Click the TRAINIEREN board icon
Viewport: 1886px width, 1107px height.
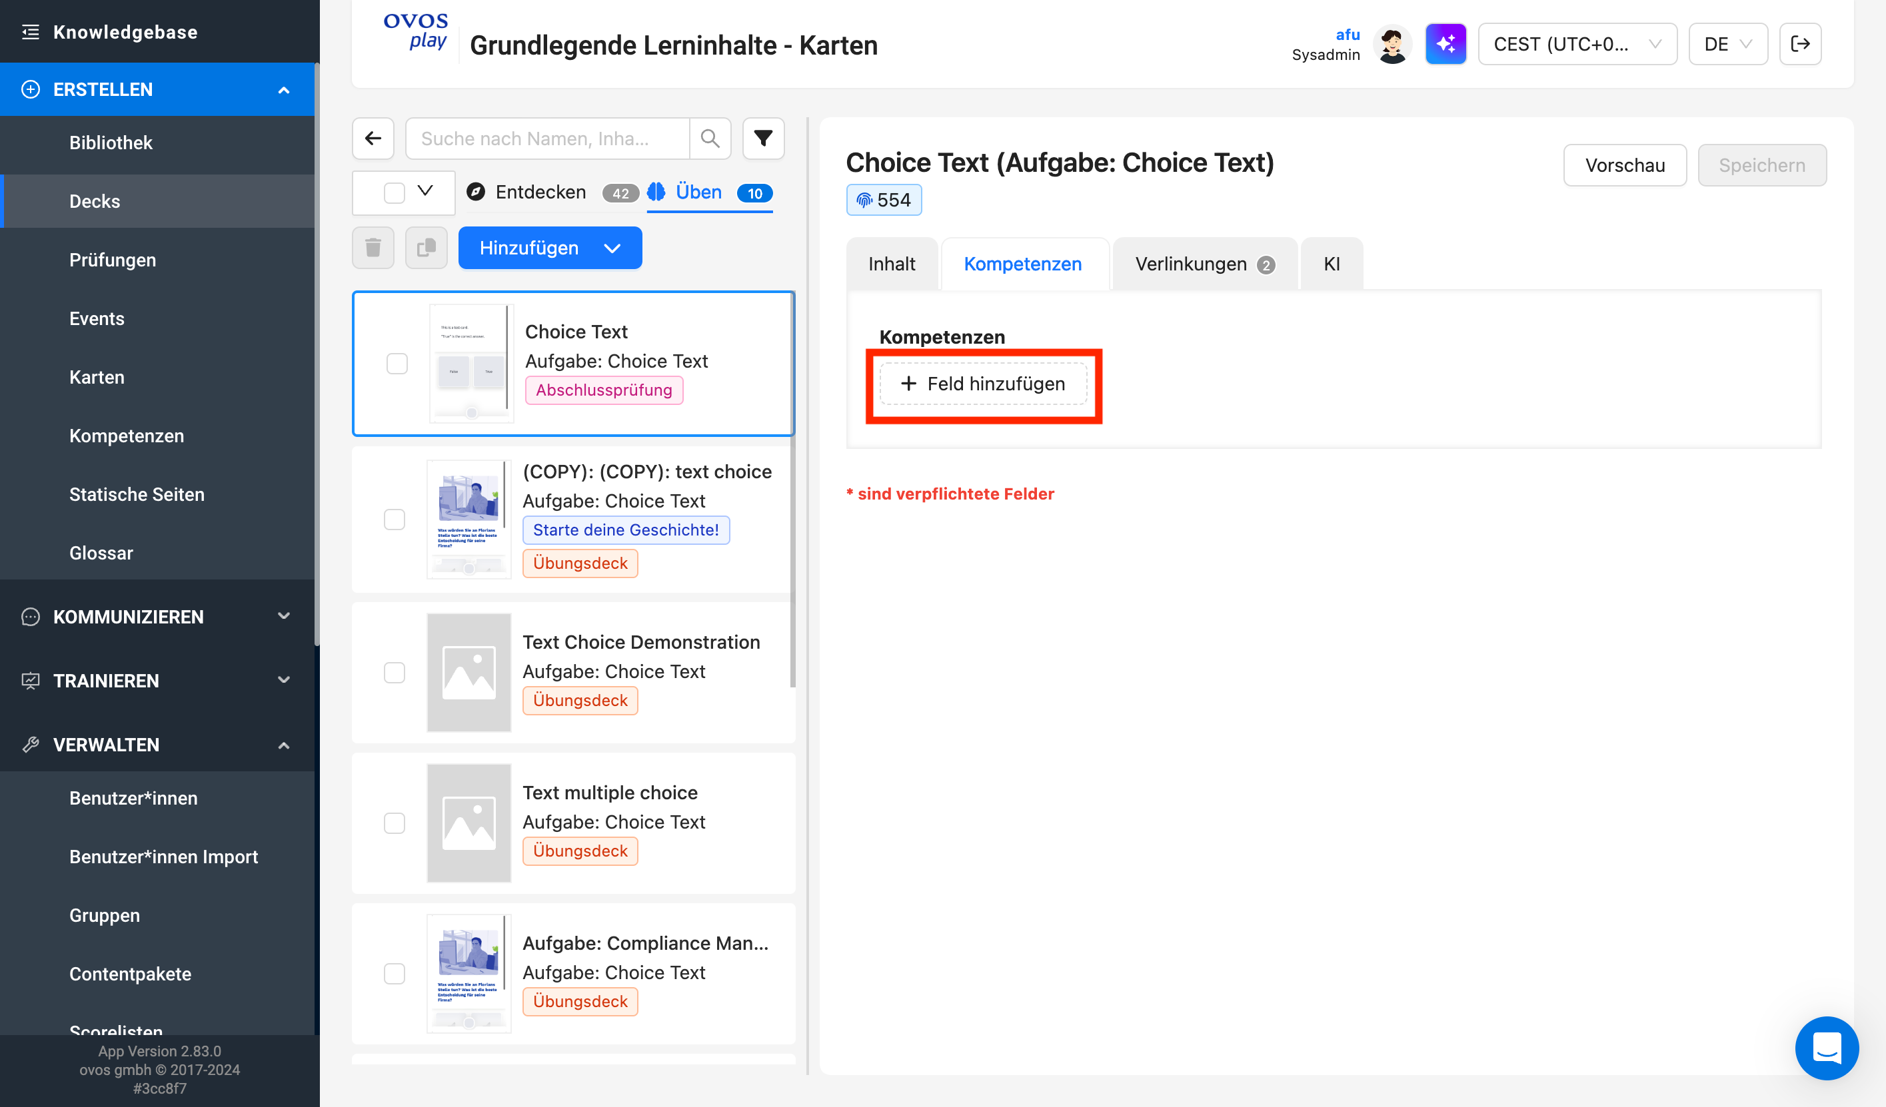click(31, 681)
